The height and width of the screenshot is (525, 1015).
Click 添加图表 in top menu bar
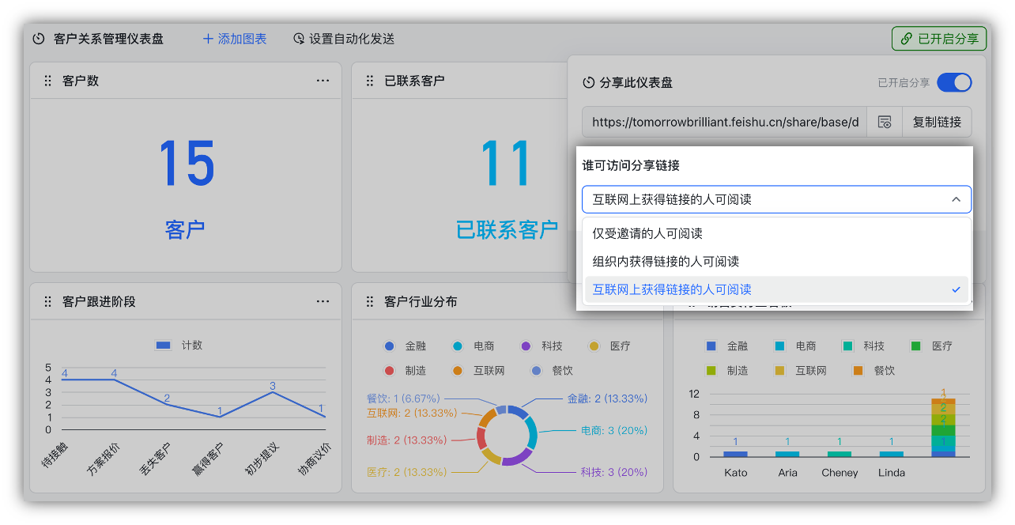[x=242, y=38]
